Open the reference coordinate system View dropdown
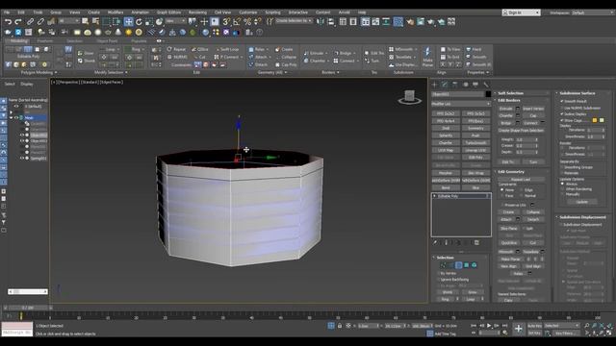This screenshot has width=616, height=346. tap(175, 21)
